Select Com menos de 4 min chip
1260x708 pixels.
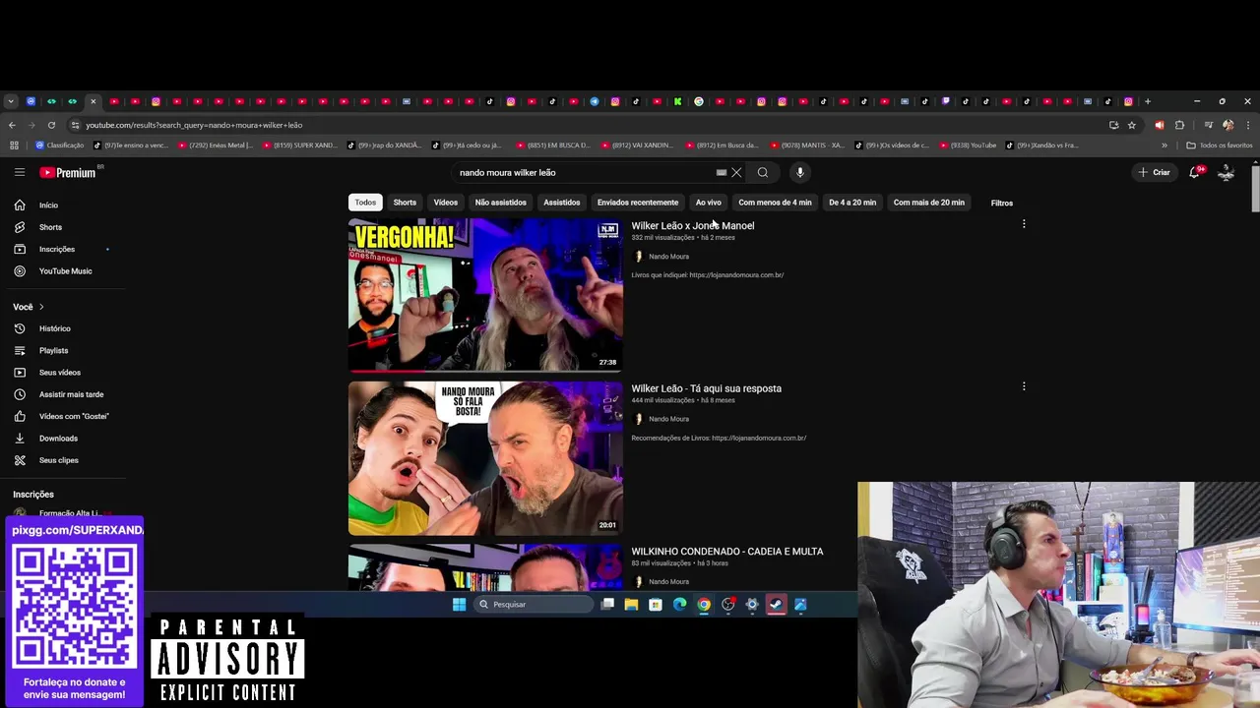click(x=776, y=203)
